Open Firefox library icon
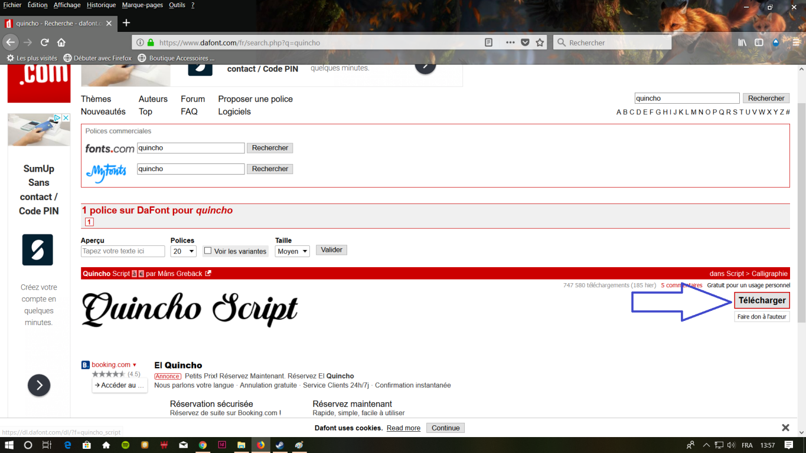 (742, 42)
